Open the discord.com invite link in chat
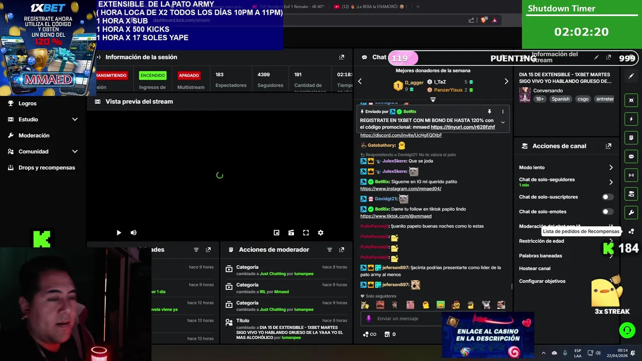This screenshot has height=361, width=642. [x=401, y=135]
